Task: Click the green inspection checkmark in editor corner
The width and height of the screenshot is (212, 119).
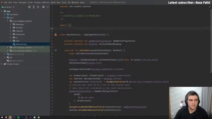Action: 210,7
